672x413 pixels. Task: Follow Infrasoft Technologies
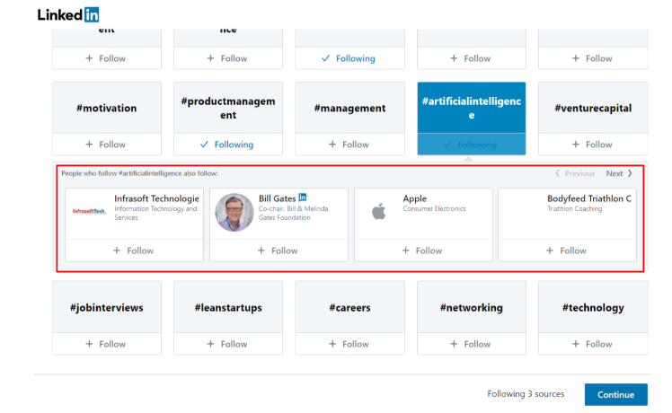coord(134,250)
